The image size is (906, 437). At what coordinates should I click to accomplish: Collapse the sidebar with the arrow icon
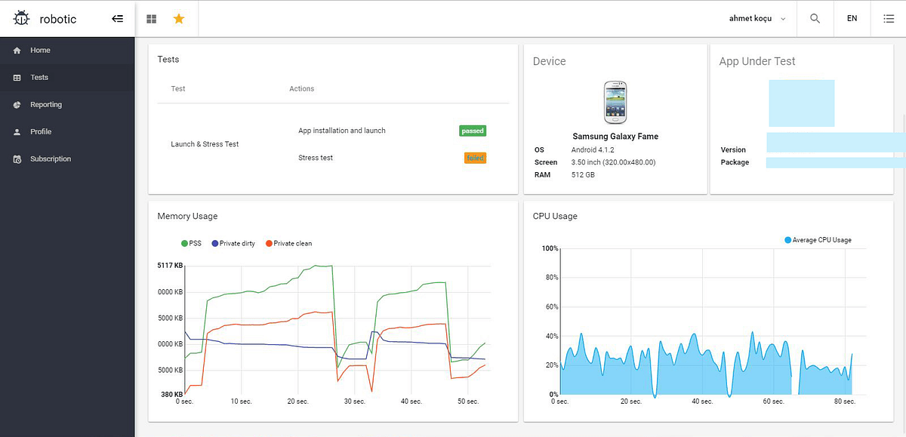tap(117, 18)
